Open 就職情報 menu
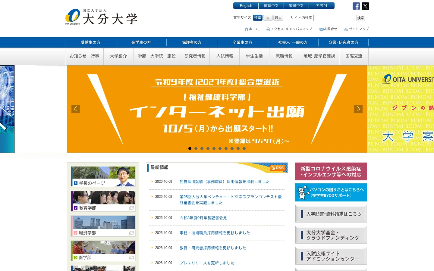 tap(284, 56)
